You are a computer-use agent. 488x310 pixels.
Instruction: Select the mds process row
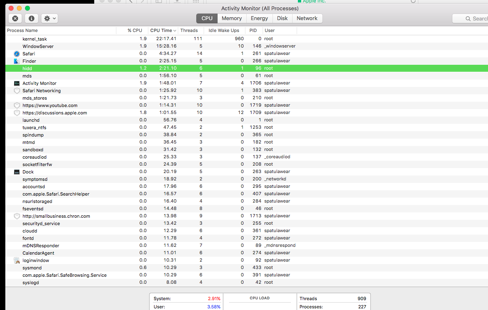click(247, 76)
